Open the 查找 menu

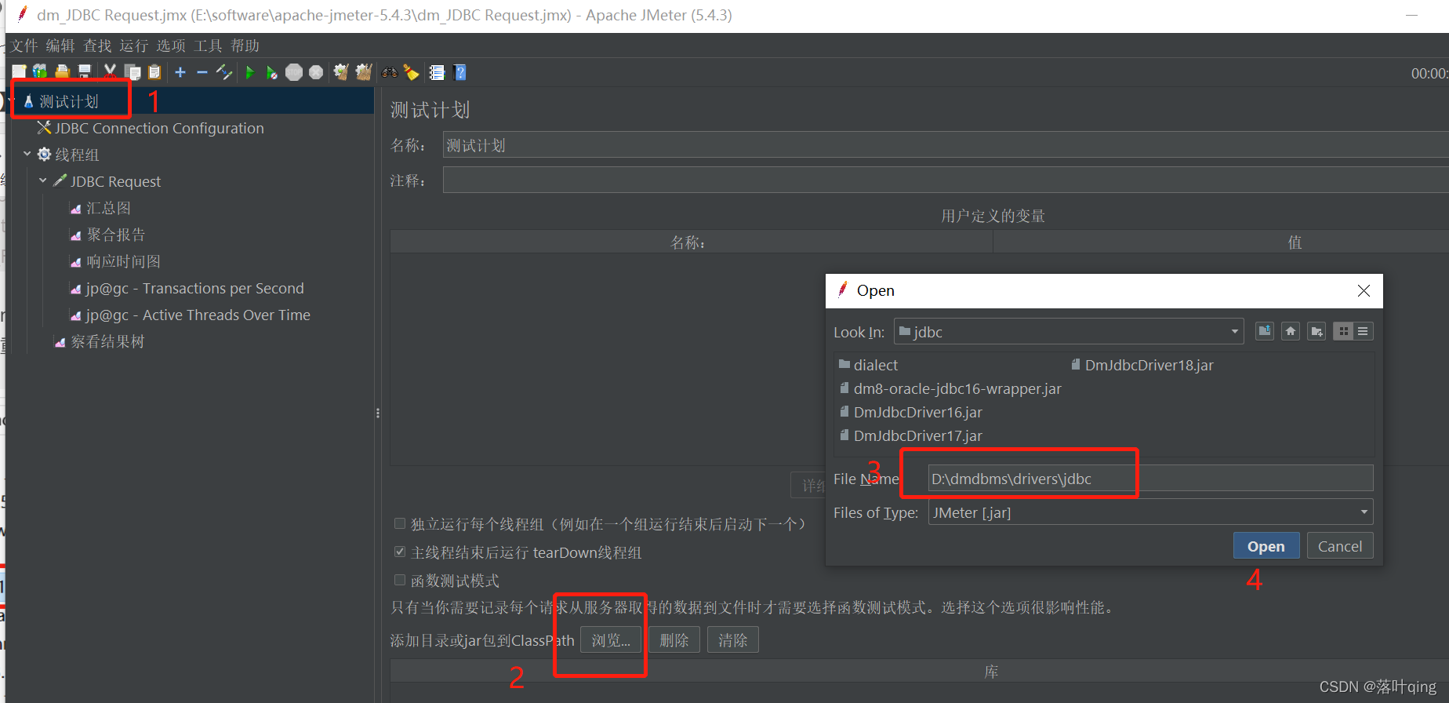click(97, 46)
